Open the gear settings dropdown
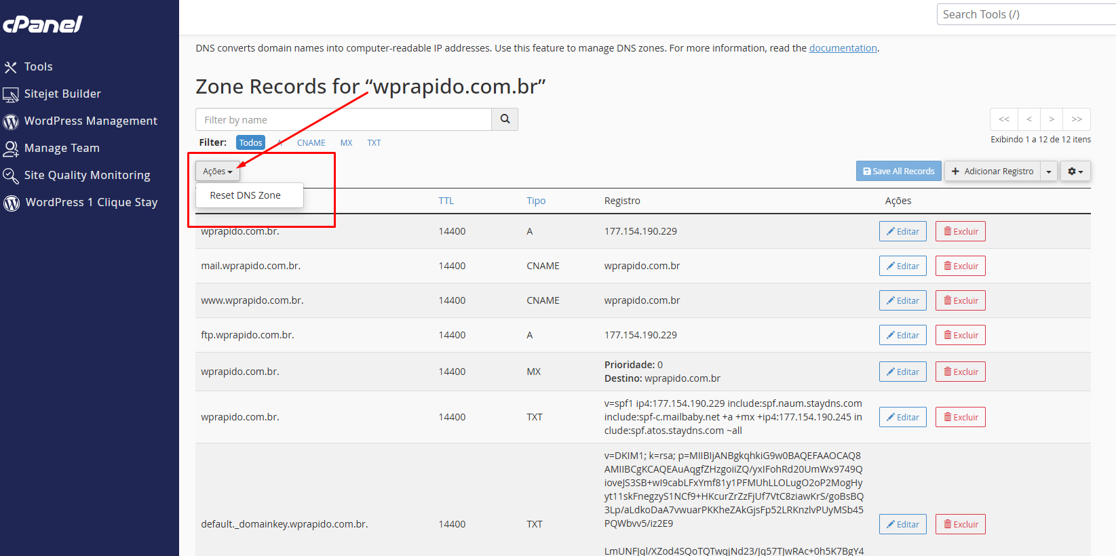Viewport: 1116px width, 556px height. pos(1075,171)
